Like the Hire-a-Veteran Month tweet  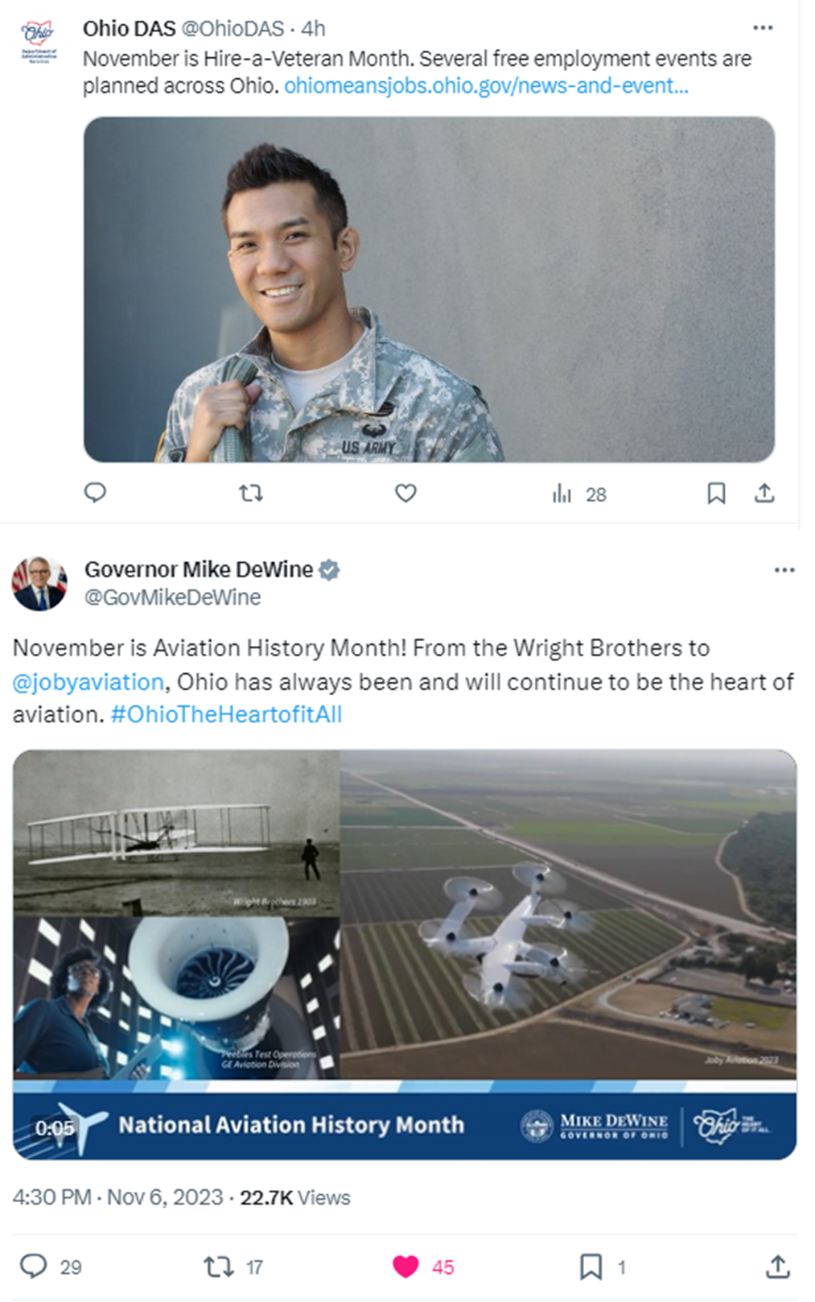[x=405, y=494]
